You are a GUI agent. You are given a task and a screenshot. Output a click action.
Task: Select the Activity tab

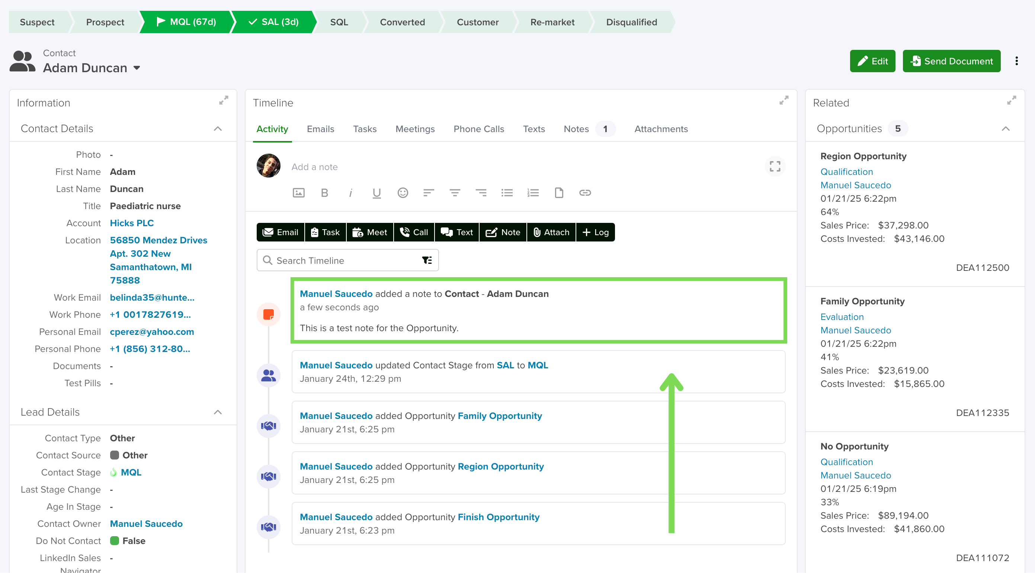coord(272,129)
